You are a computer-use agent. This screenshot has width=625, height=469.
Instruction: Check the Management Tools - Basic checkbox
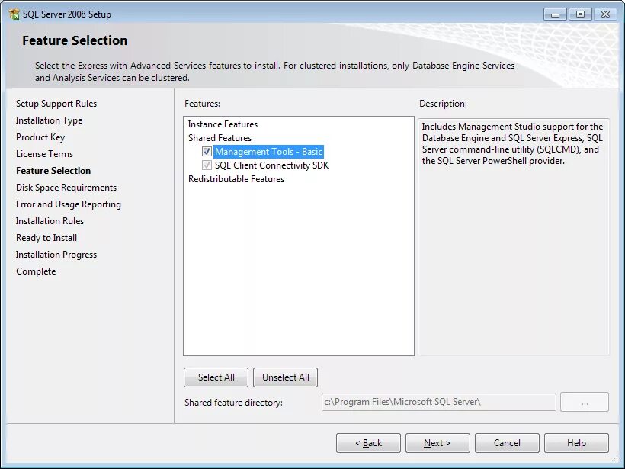pyautogui.click(x=206, y=152)
